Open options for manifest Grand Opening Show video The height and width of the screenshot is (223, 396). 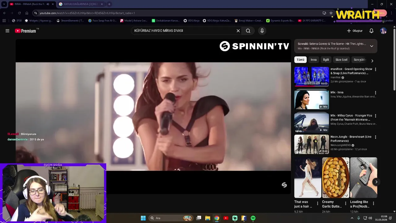(376, 70)
